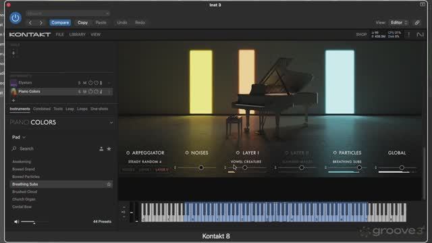This screenshot has height=243, width=432.
Task: Switch to the One-shots tab
Action: pyautogui.click(x=99, y=109)
